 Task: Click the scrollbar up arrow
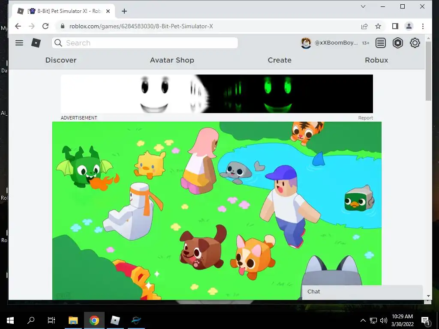428,38
